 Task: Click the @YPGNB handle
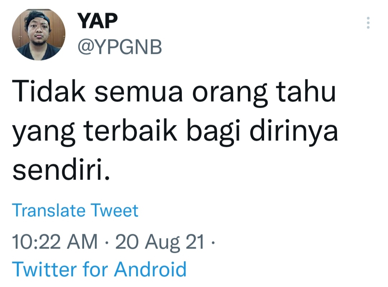click(x=120, y=47)
